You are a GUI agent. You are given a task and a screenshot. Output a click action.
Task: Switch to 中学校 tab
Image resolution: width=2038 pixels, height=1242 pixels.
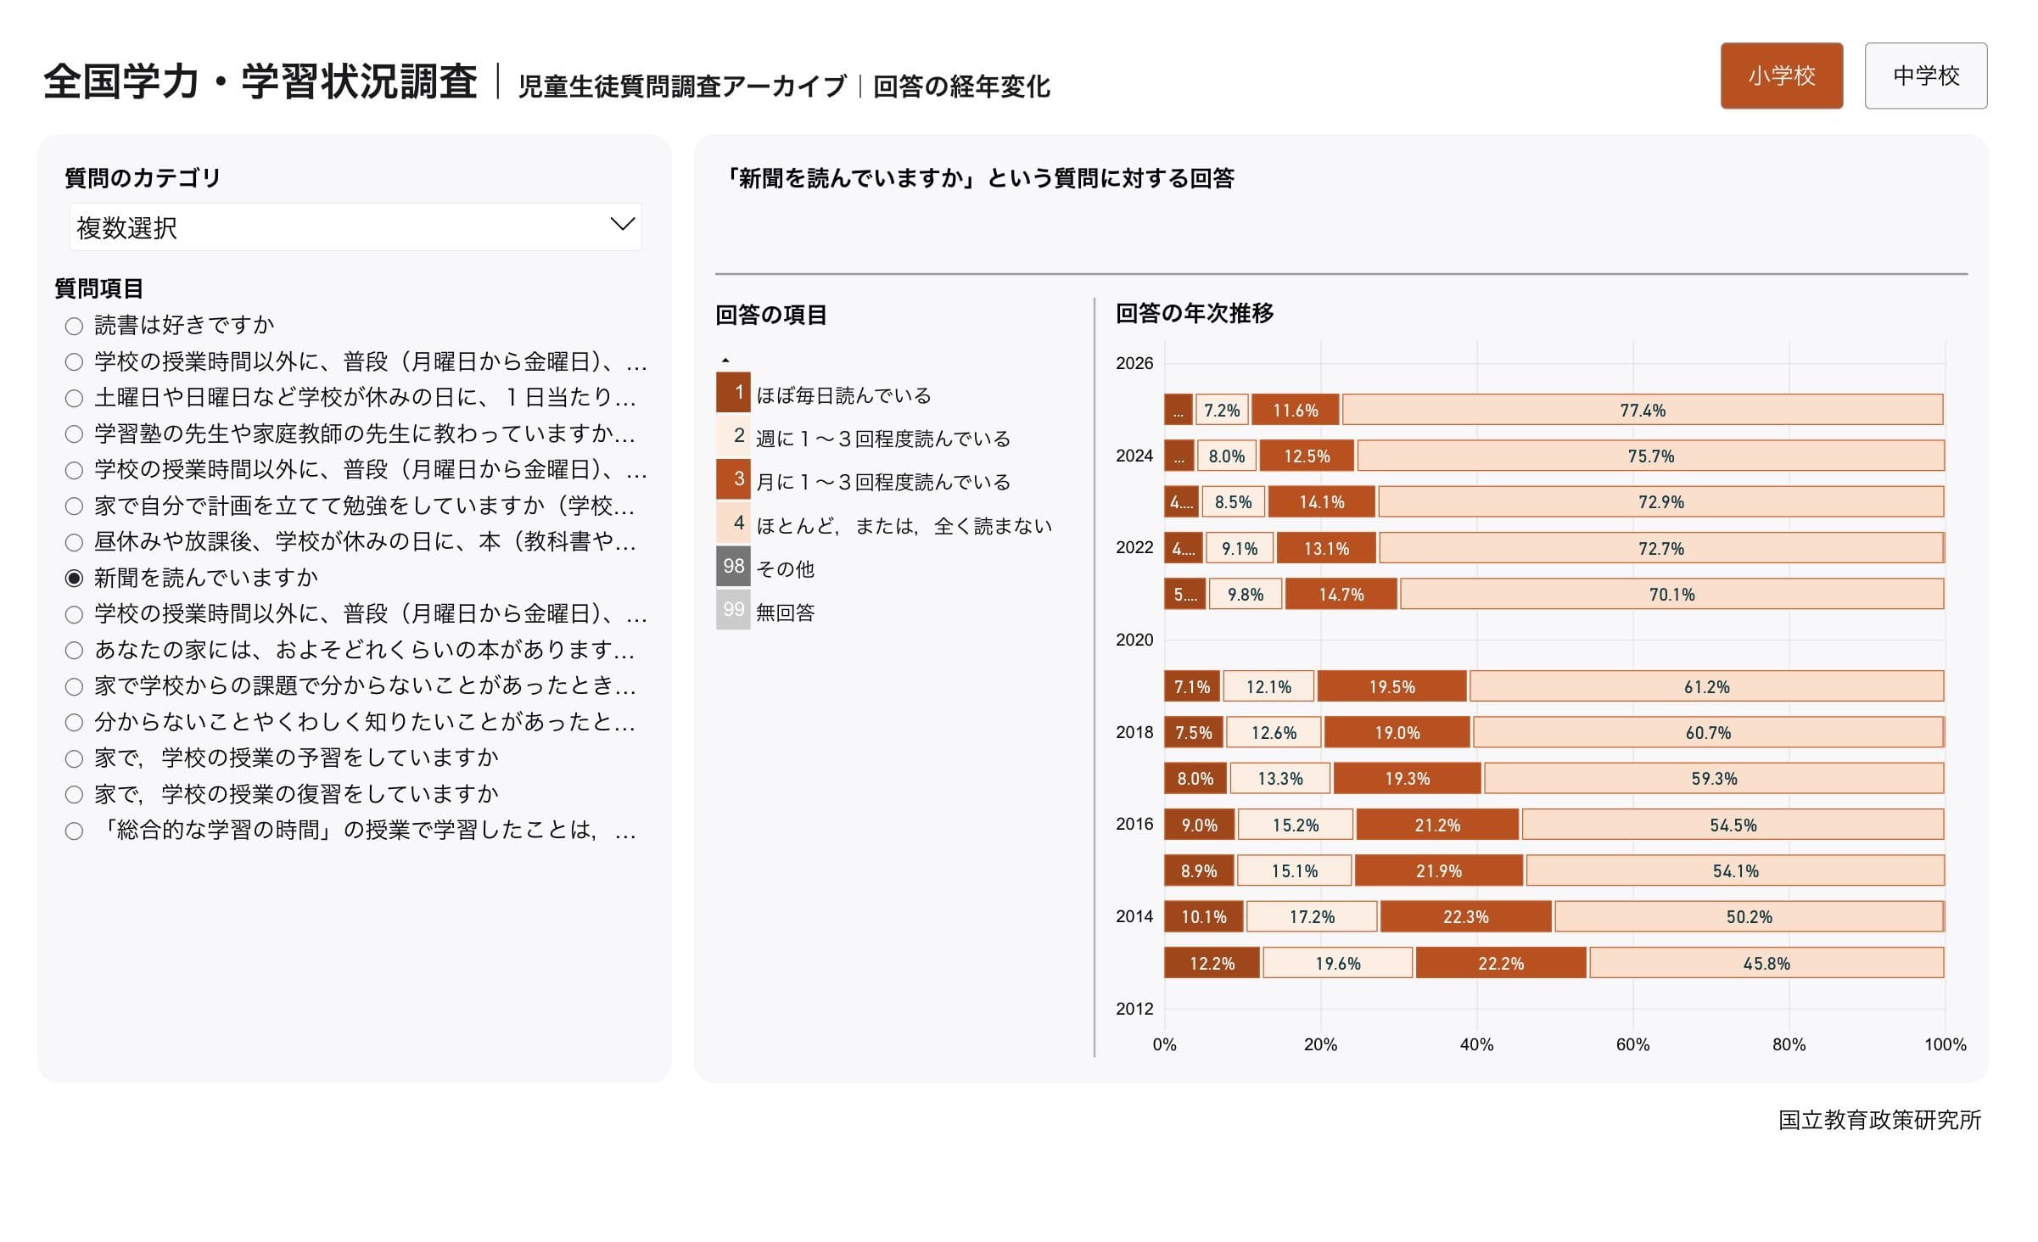1925,76
